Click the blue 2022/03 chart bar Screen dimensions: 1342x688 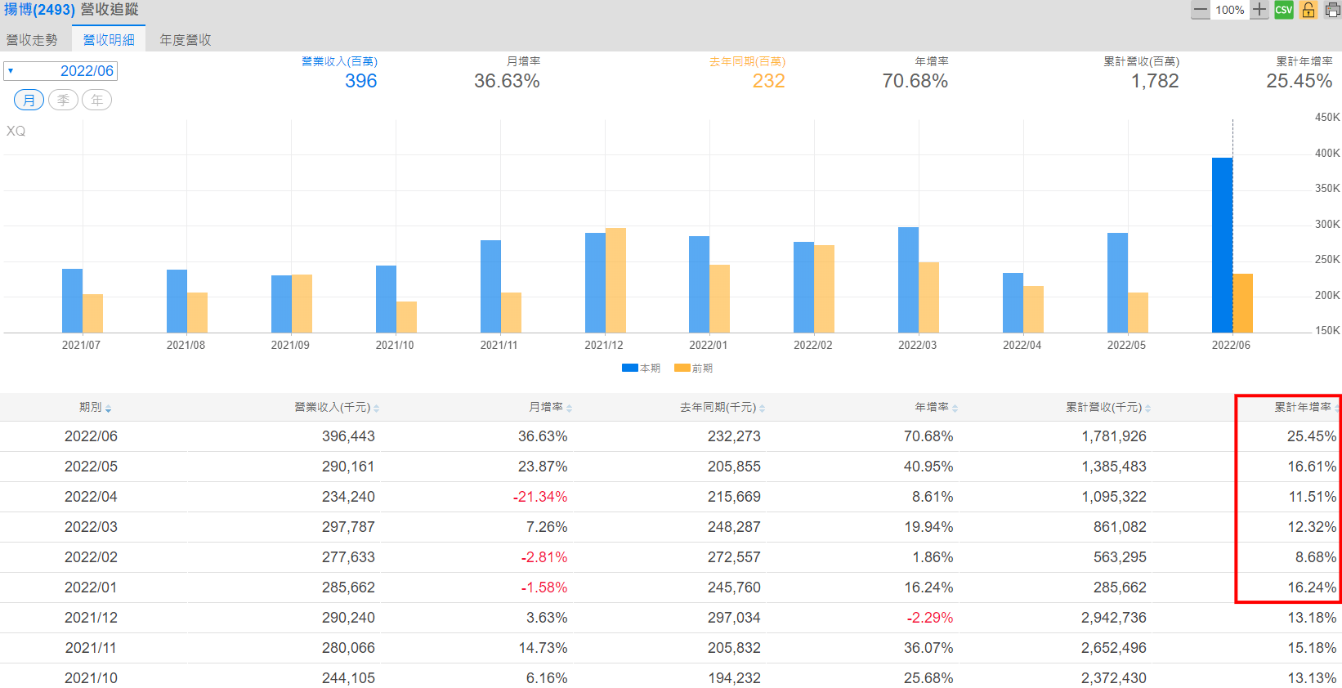pos(908,279)
